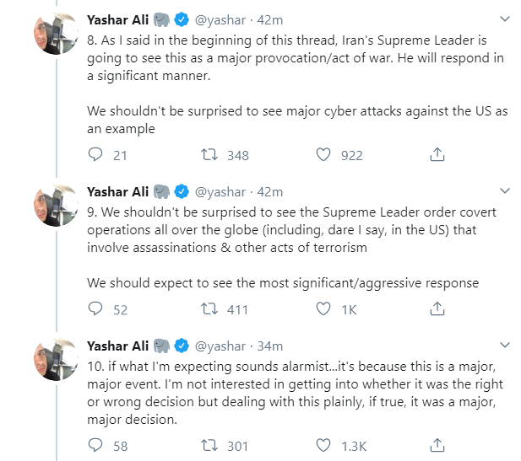Image resolution: width=521 pixels, height=461 pixels.
Task: Open the dropdown arrow on tweet 10
Action: tap(505, 346)
